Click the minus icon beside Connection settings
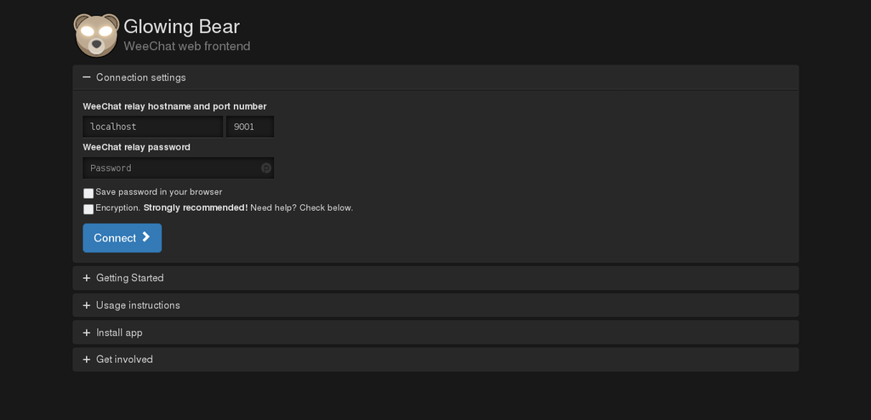This screenshot has height=420, width=871. click(x=87, y=77)
